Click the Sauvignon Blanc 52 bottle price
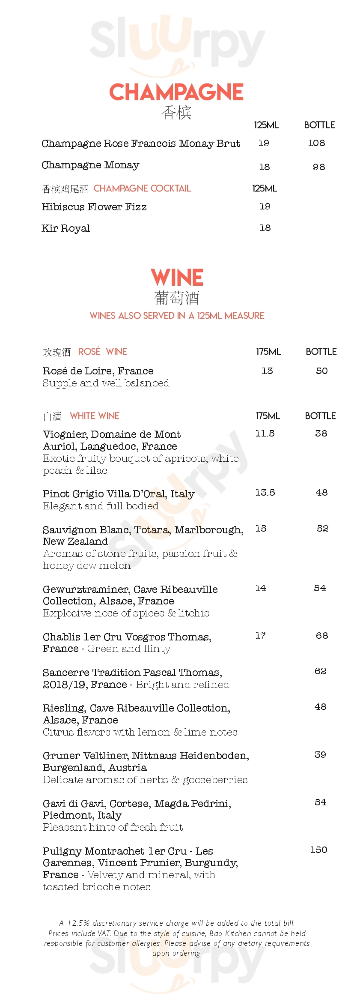 coord(323,529)
